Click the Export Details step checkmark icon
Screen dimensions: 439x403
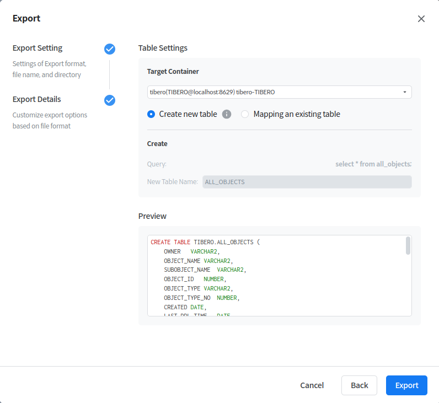click(110, 100)
